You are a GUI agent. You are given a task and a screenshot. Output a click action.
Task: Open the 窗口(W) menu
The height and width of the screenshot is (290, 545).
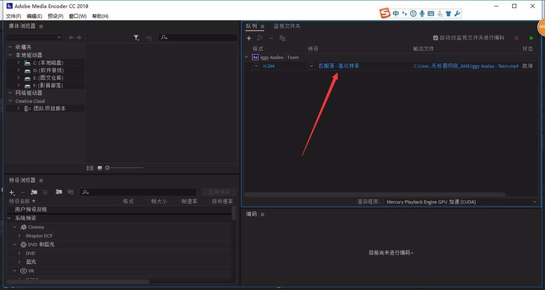(x=78, y=16)
